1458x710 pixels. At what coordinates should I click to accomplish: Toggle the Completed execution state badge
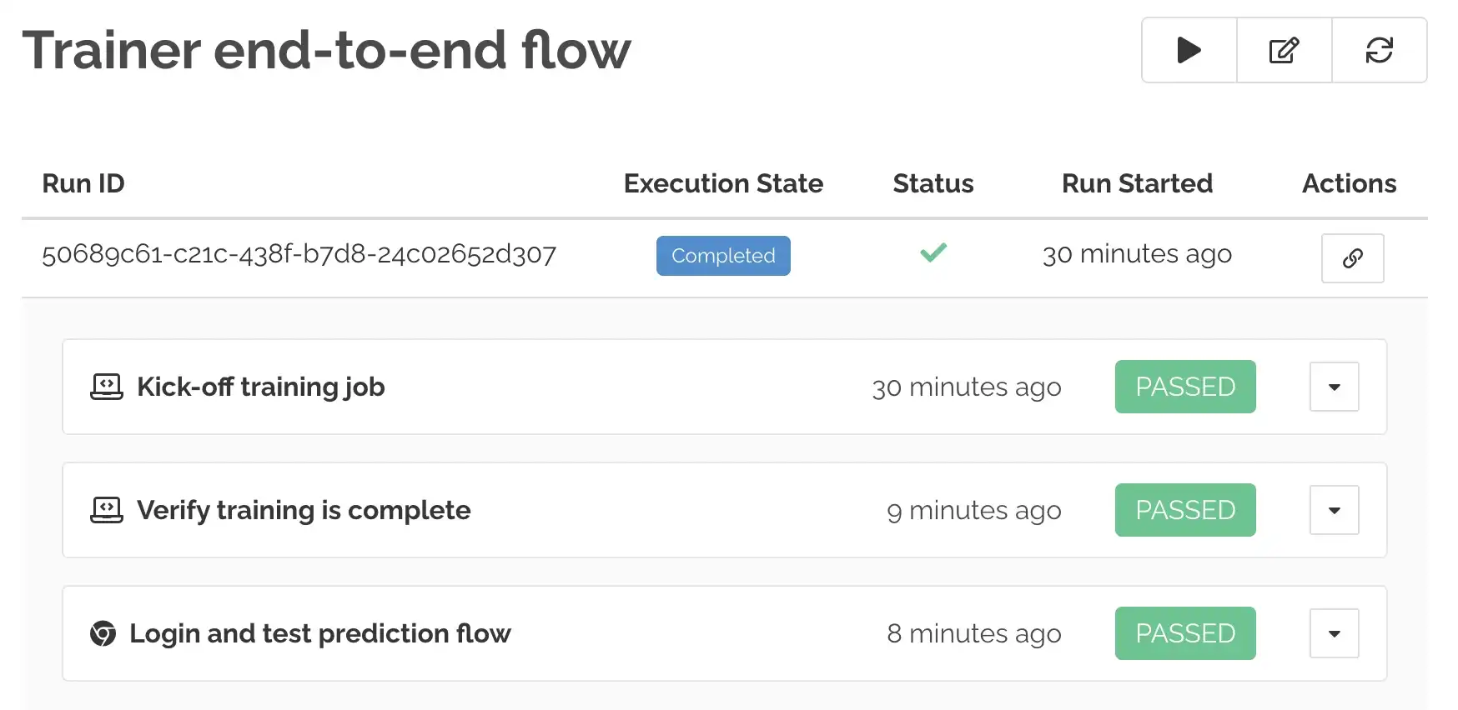tap(723, 256)
